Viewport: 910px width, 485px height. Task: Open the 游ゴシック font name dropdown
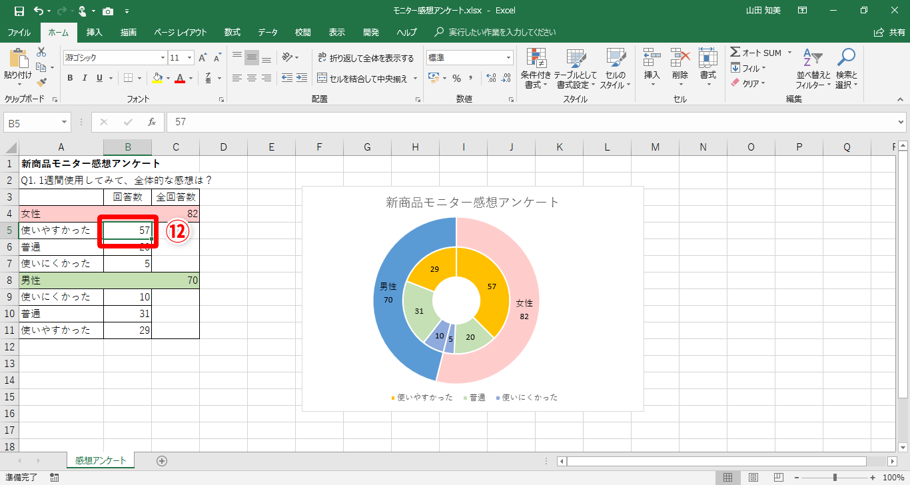(163, 58)
